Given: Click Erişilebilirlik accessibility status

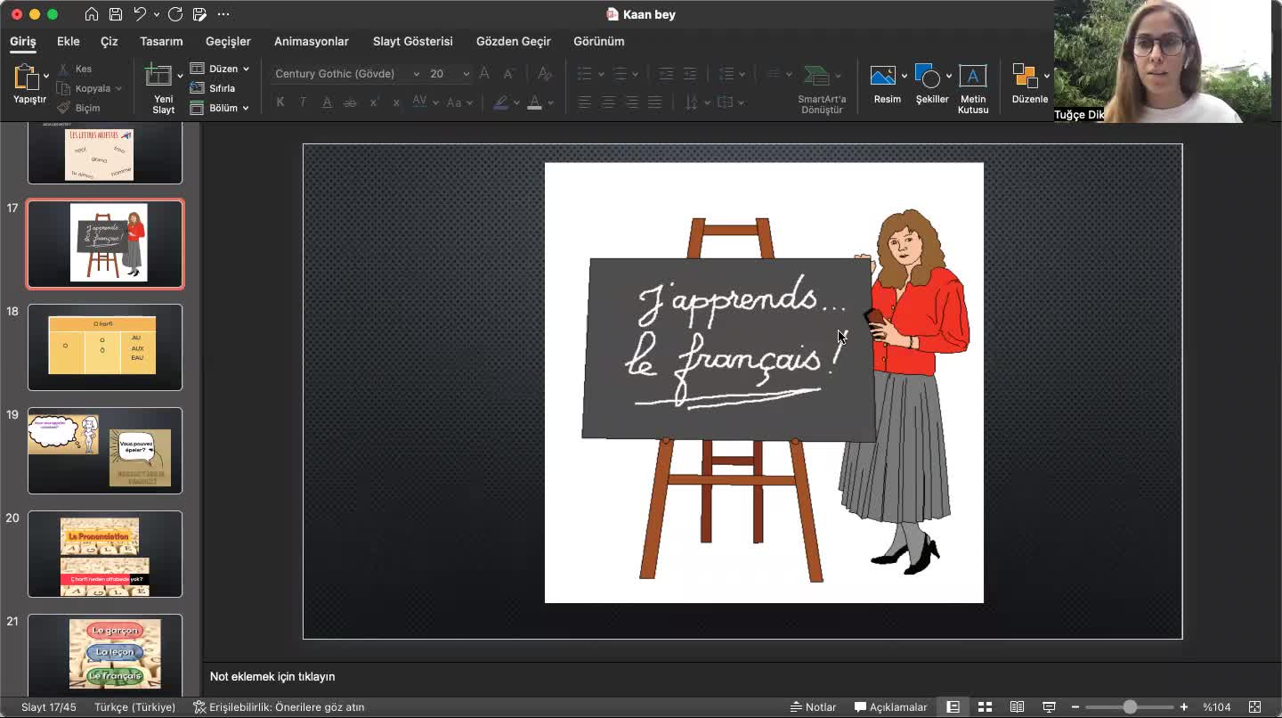Looking at the screenshot, I should [280, 706].
